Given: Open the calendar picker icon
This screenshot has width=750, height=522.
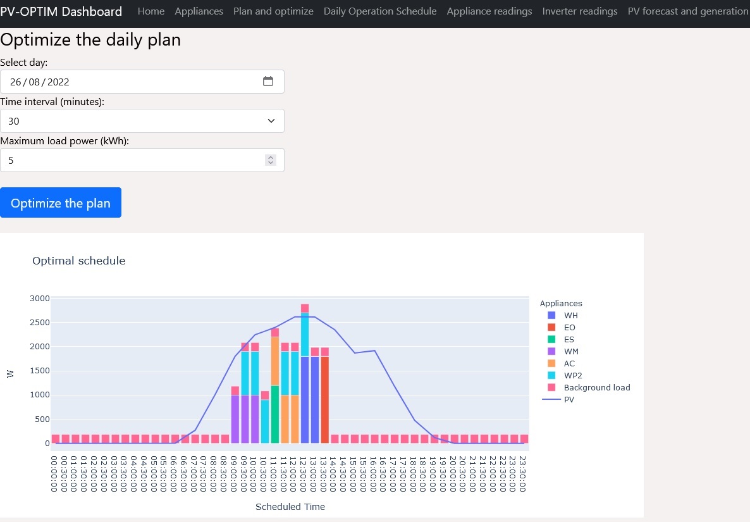Looking at the screenshot, I should coord(268,82).
